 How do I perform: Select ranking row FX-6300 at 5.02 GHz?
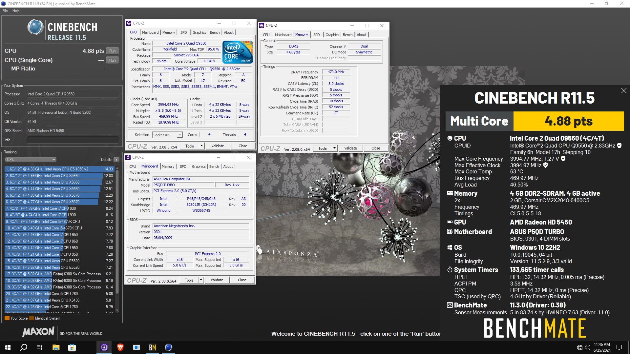(59, 274)
